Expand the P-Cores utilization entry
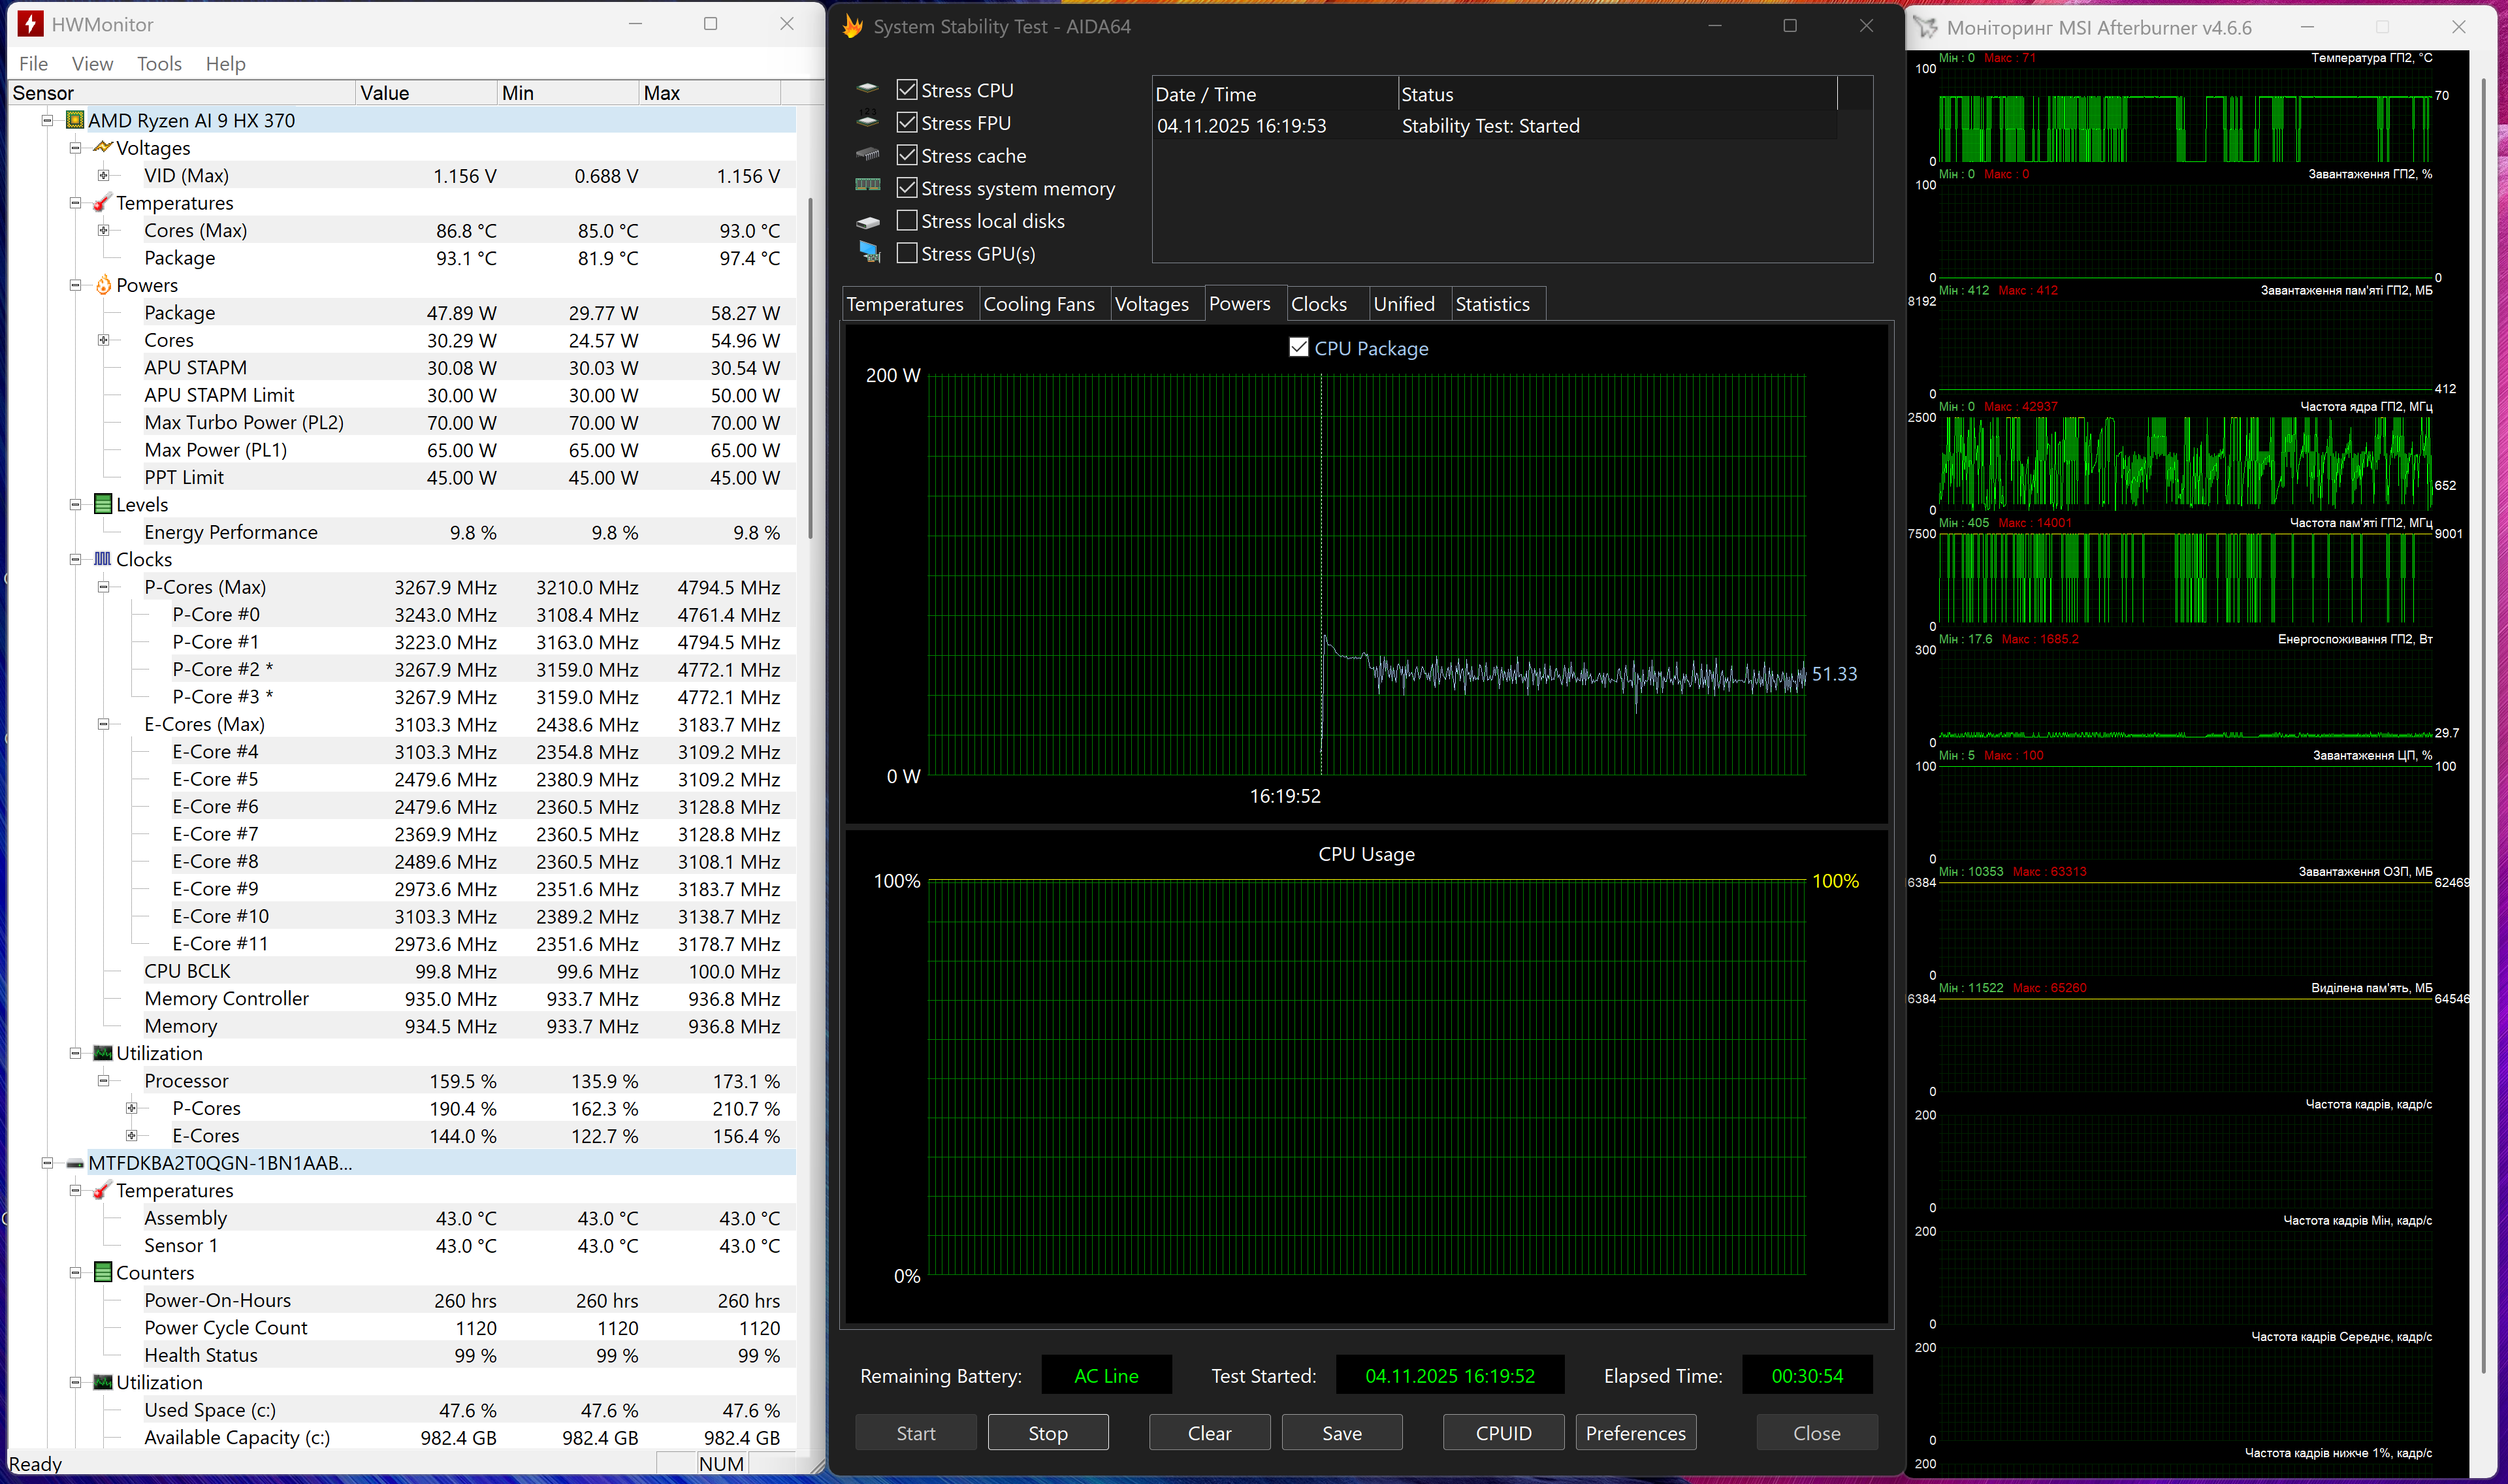This screenshot has height=1484, width=2508. (131, 1108)
